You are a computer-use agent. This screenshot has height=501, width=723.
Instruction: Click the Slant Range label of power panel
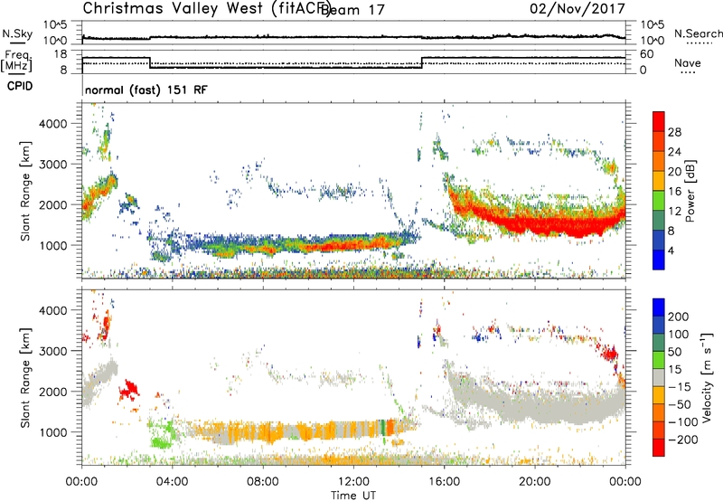(x=25, y=191)
